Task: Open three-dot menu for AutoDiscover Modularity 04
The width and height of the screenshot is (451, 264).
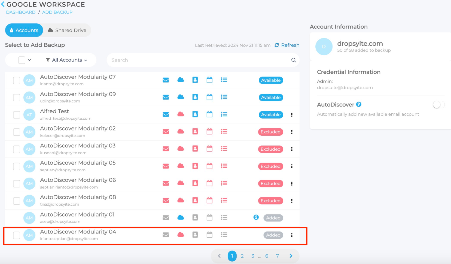Action: (x=292, y=235)
